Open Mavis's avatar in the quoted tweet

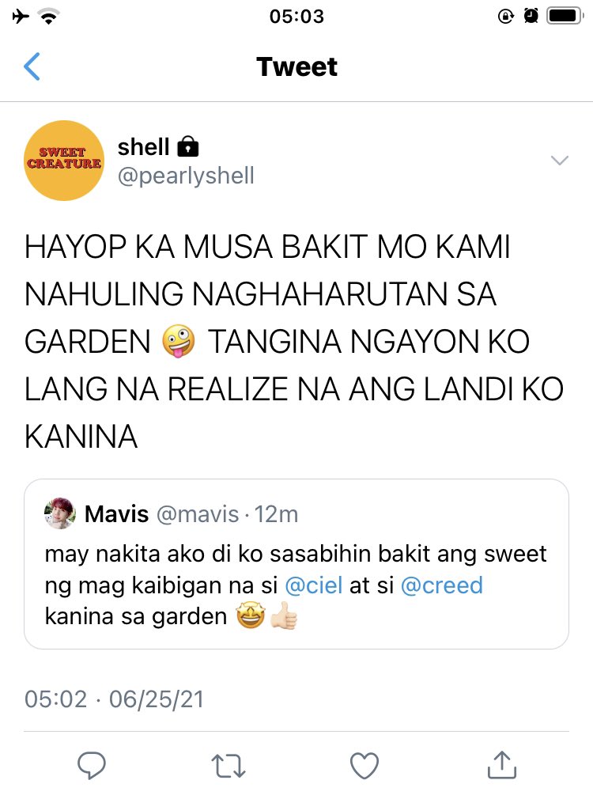(60, 513)
